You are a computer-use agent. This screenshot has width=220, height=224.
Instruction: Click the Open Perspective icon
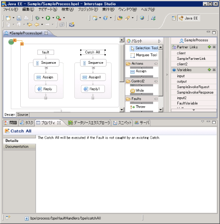pyautogui.click(x=174, y=18)
